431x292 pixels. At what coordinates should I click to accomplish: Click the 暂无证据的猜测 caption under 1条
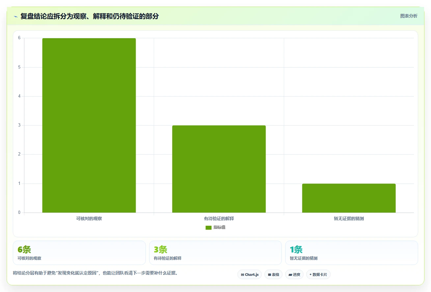click(x=304, y=258)
